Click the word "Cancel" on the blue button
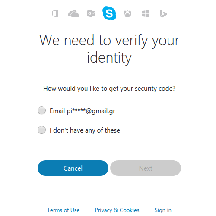 [73, 168]
